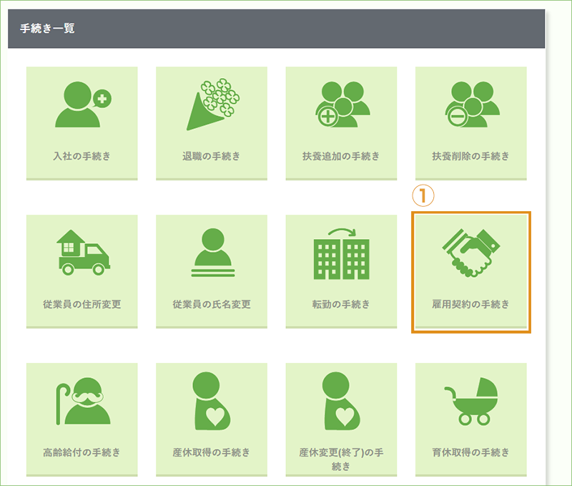The width and height of the screenshot is (572, 486).
Task: Open the 雇用契約の手続き label
Action: (x=471, y=304)
